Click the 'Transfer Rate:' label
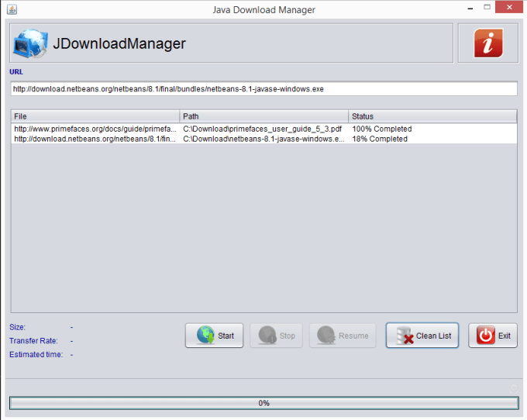The image size is (527, 420). coord(33,341)
